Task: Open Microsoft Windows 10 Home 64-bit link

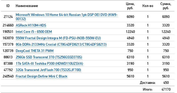Action: (67, 17)
